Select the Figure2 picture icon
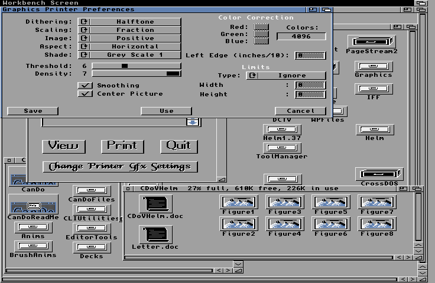435x283 pixels. pos(239,224)
